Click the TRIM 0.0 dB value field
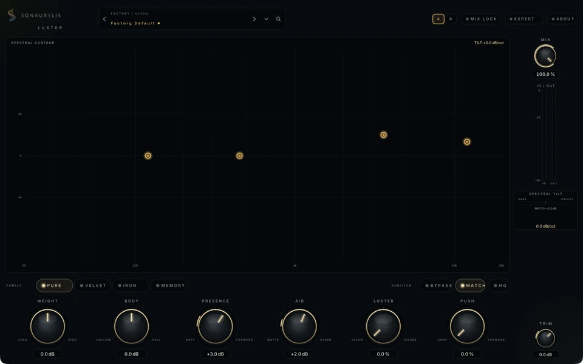The height and width of the screenshot is (364, 583). pos(545,354)
